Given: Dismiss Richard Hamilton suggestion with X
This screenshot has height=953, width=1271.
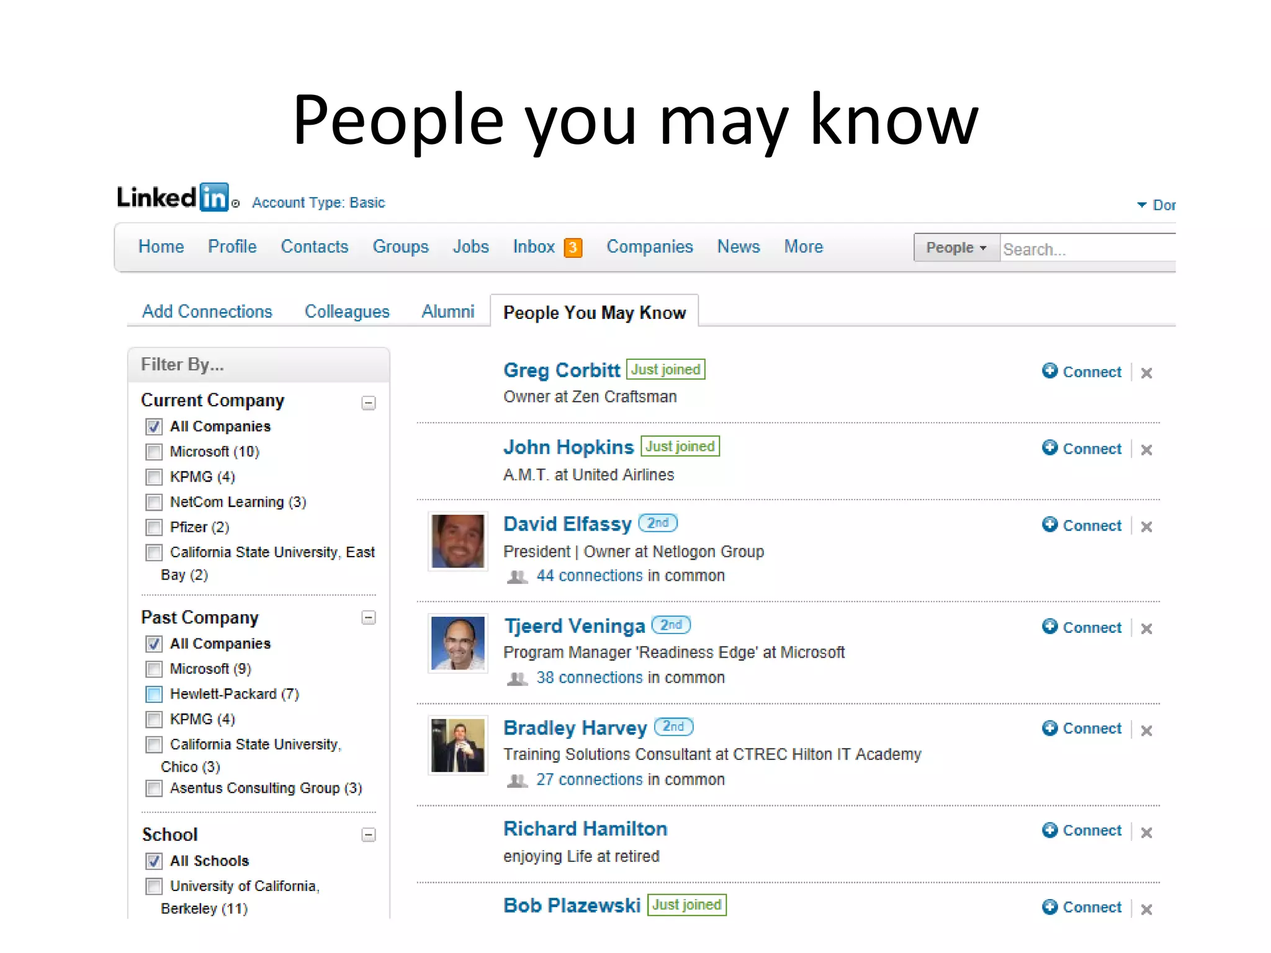Looking at the screenshot, I should point(1146,832).
